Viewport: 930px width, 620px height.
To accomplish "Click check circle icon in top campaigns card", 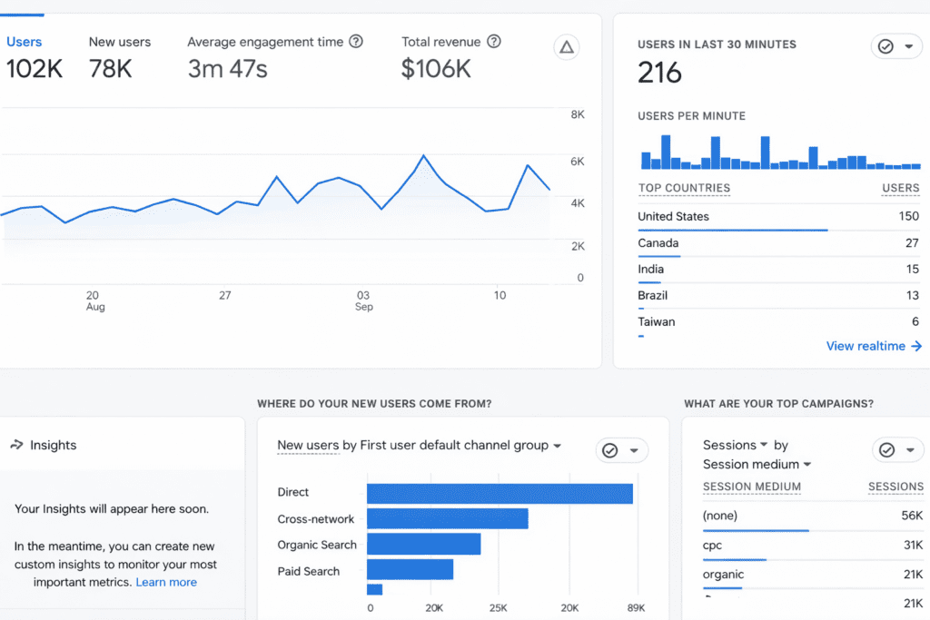I will click(886, 450).
